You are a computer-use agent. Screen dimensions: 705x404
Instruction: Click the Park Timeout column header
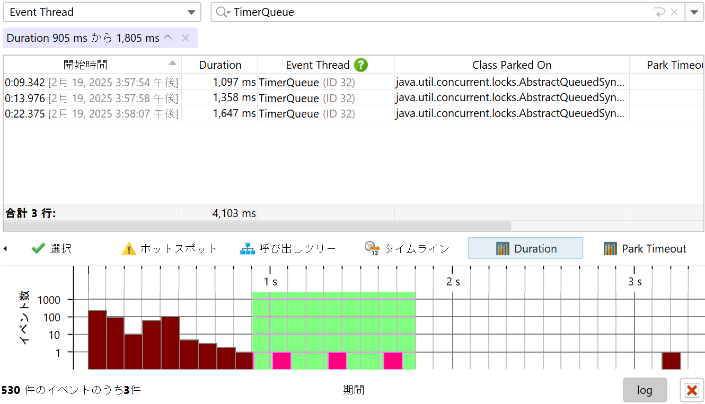(666, 65)
